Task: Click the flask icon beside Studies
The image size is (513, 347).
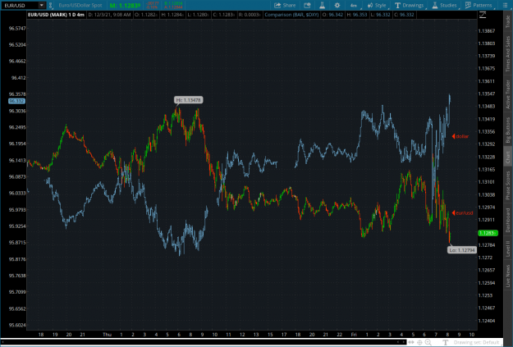Action: pos(435,5)
